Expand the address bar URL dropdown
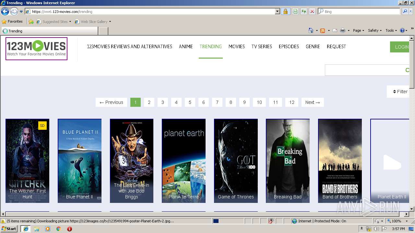Screen dimensions: 415x233 pos(277,11)
